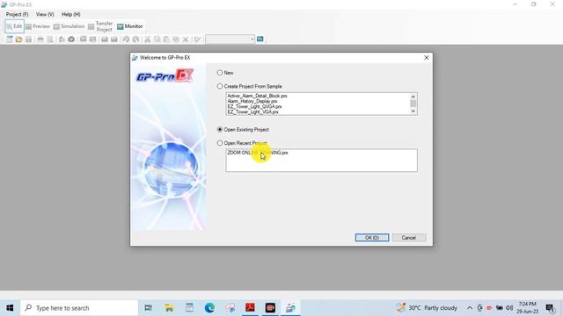Open the red Adobe Acrobat taskbar icon
Screen dimensions: 563x316
(250, 308)
